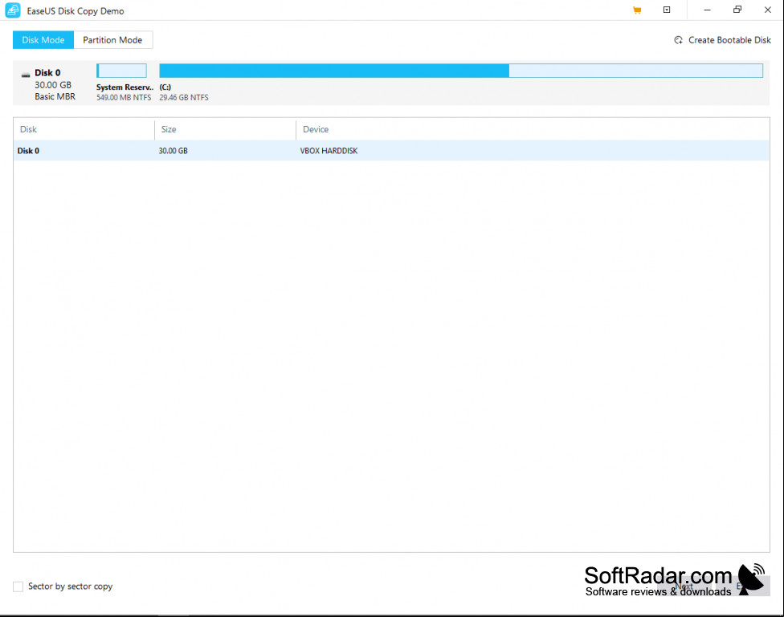Open the shopping cart purchase icon
Image resolution: width=784 pixels, height=617 pixels.
coord(636,10)
